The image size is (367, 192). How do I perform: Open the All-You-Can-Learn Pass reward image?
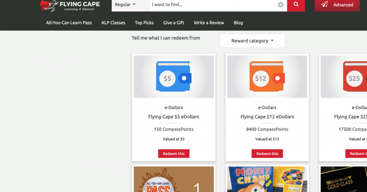point(174,179)
